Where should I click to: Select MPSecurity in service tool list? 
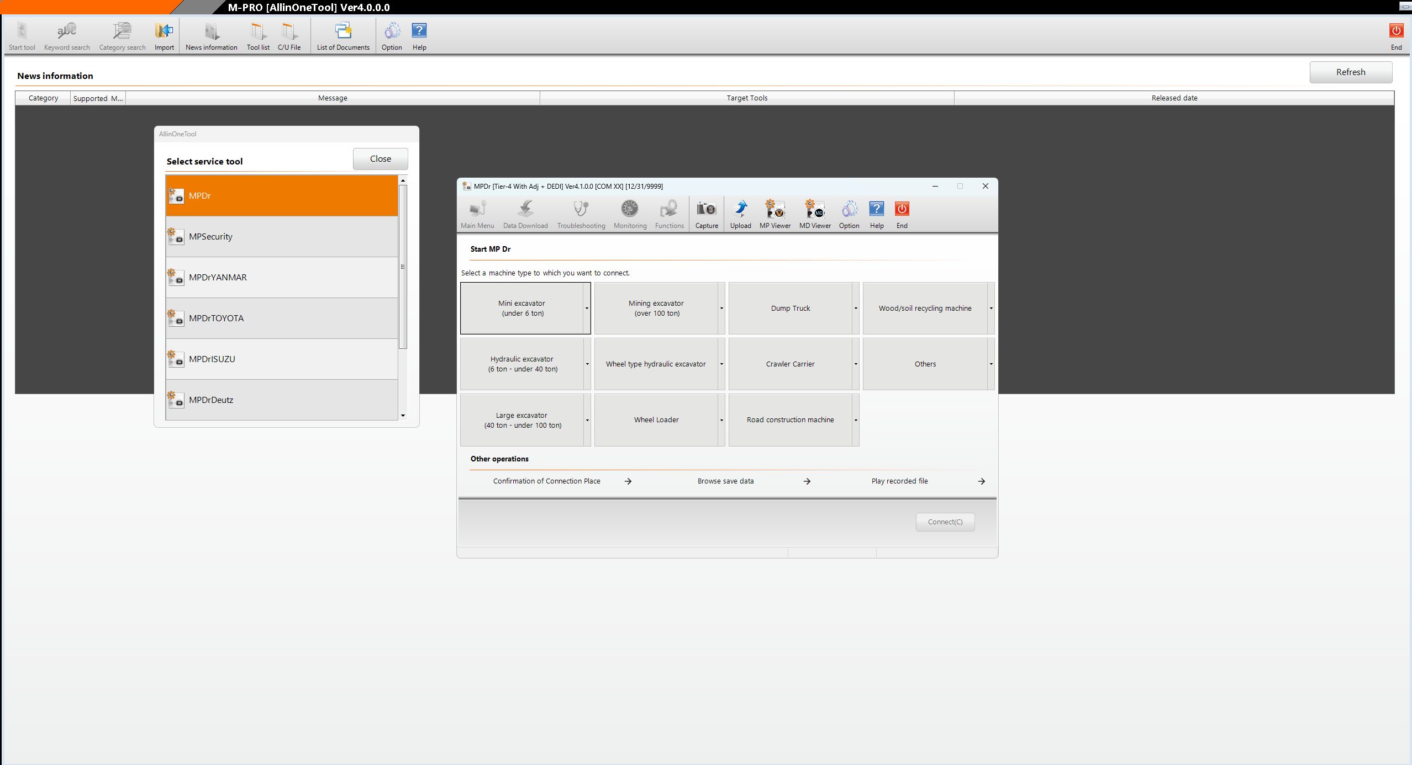tap(282, 237)
